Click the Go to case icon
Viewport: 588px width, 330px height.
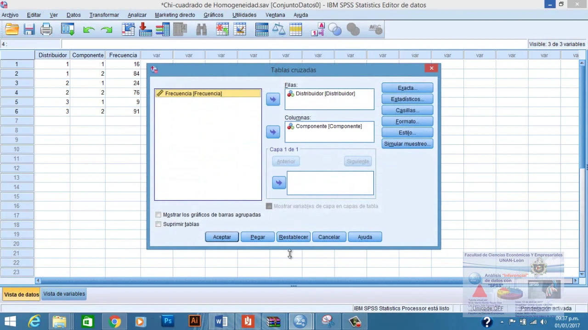[x=128, y=30]
